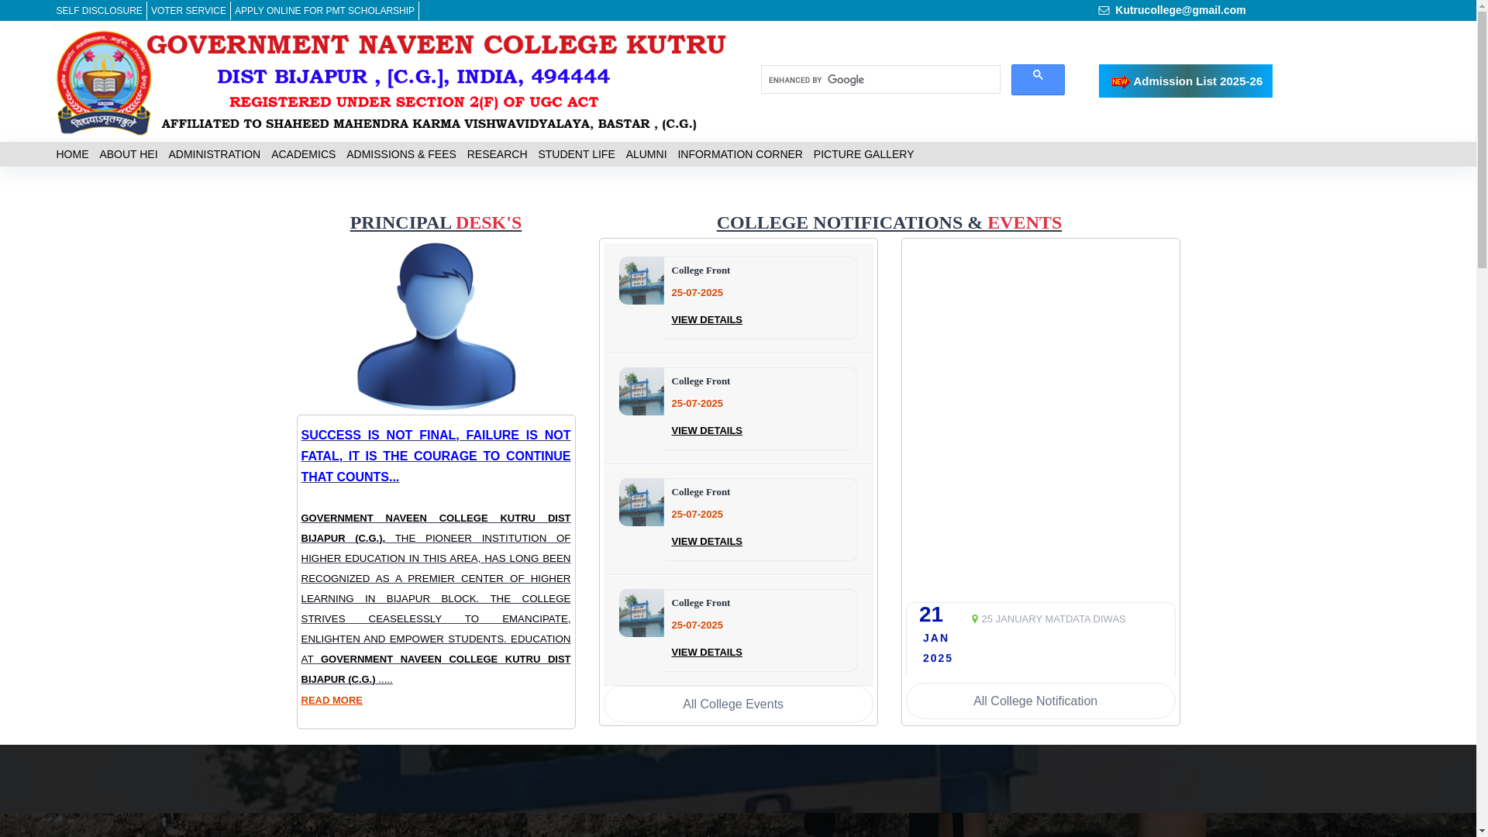This screenshot has height=837, width=1488.
Task: Click the PRINCIPAL DESK'S heading
Action: coord(436,222)
